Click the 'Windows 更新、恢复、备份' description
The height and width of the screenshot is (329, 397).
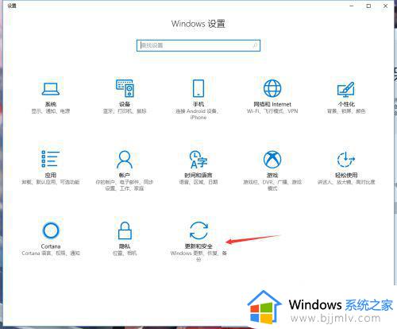click(x=198, y=256)
